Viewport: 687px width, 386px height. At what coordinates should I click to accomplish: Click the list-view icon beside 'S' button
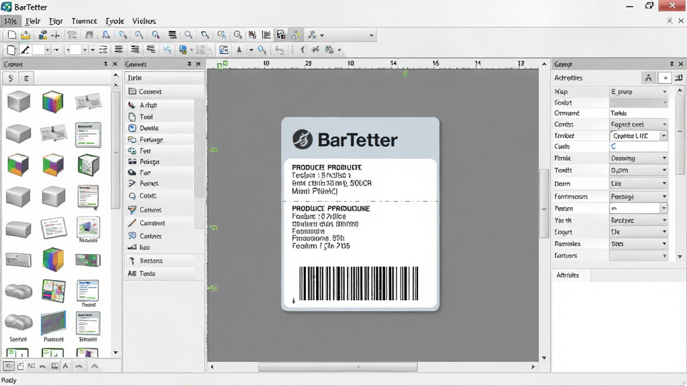[26, 78]
